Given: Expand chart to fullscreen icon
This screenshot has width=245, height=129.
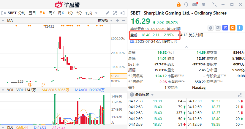Looking at the screenshot, I should pyautogui.click(x=115, y=13).
